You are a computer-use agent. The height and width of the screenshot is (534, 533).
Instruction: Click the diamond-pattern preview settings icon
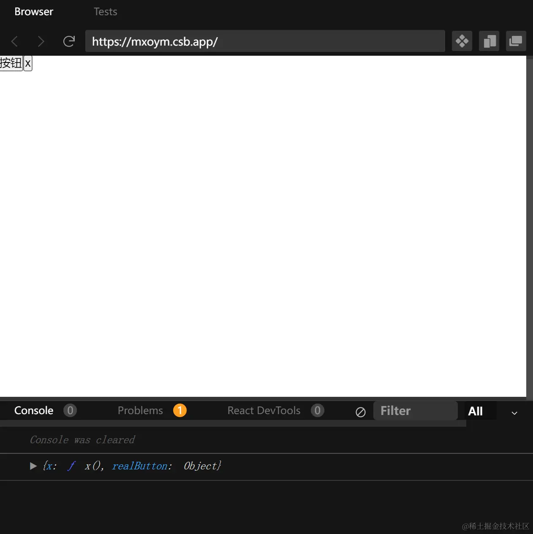click(x=462, y=41)
